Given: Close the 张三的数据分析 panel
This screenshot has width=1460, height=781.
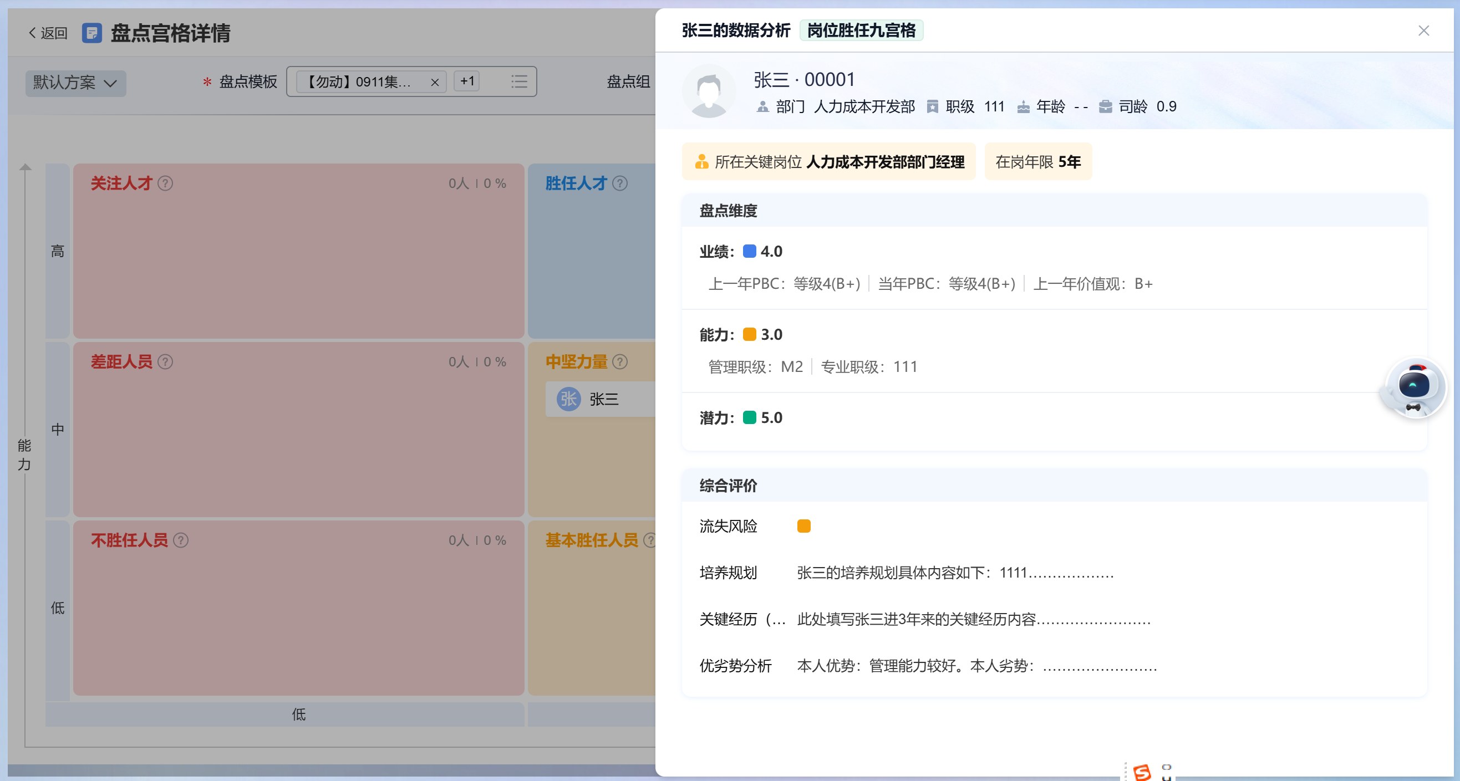Looking at the screenshot, I should click(x=1423, y=30).
